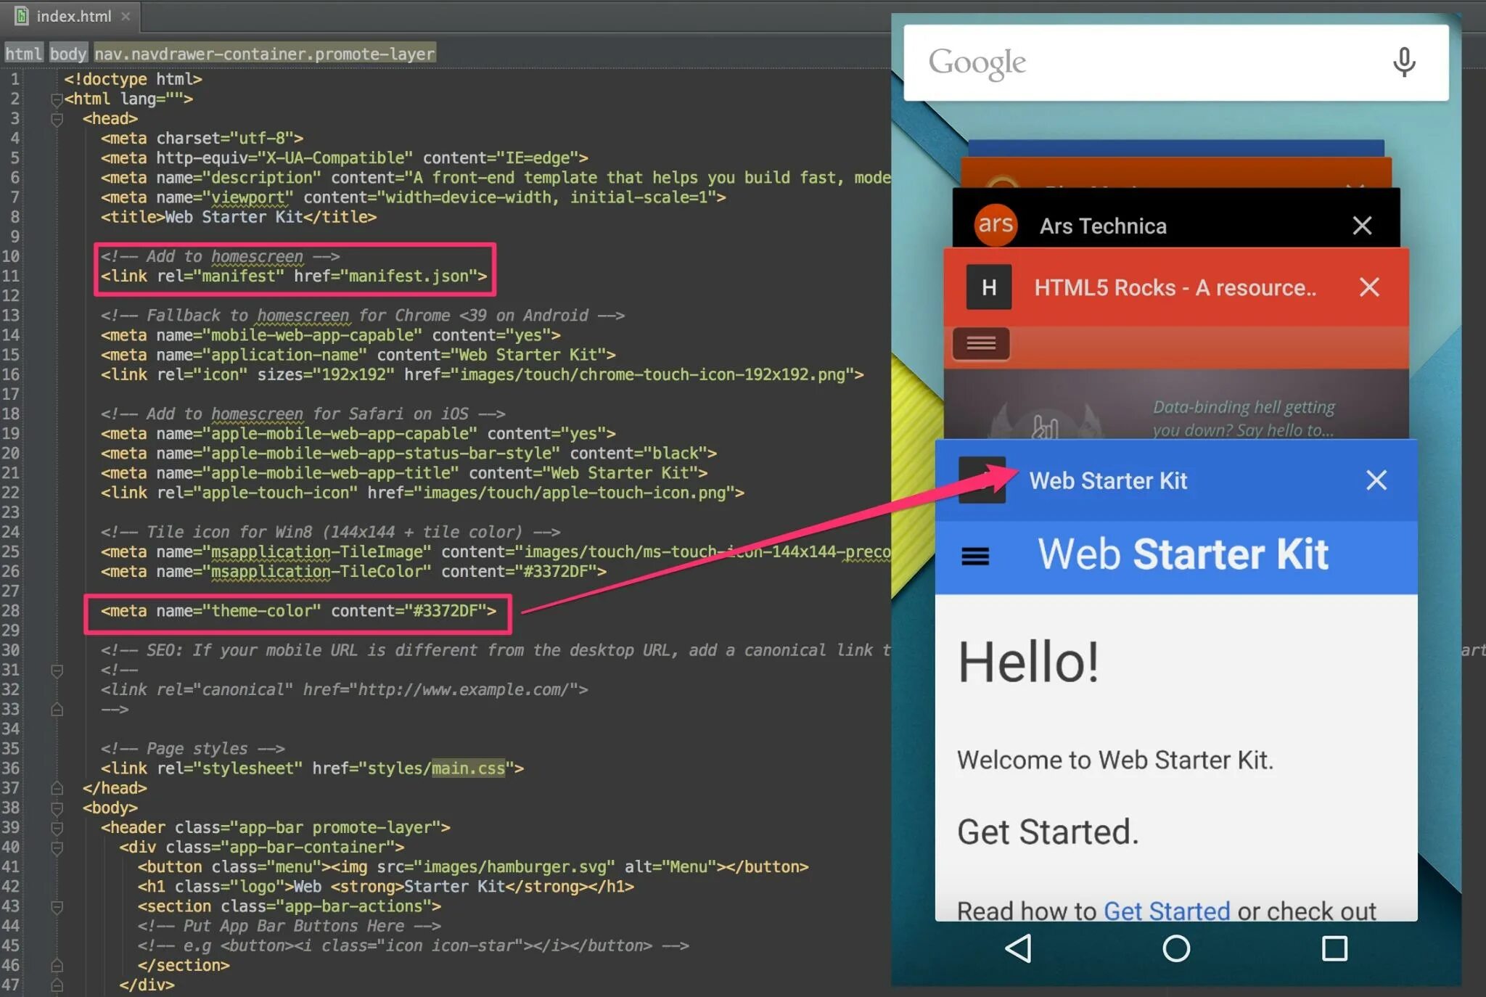1486x997 pixels.
Task: Collapse the body tag fold on line 38
Action: point(57,808)
